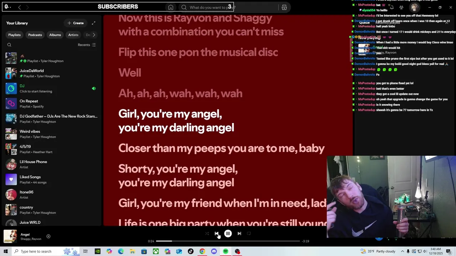This screenshot has height=256, width=456.
Task: Toggle repeat mode
Action: 249,234
